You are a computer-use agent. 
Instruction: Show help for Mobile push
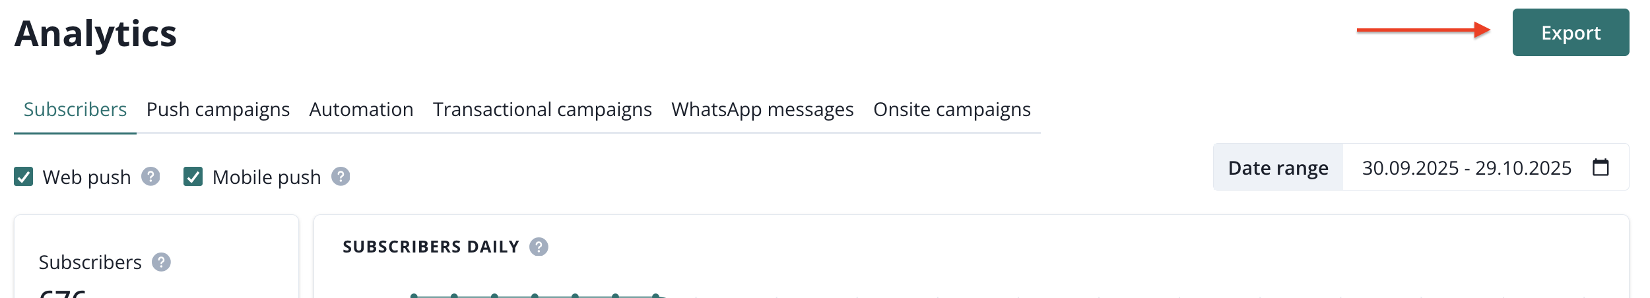click(x=341, y=177)
